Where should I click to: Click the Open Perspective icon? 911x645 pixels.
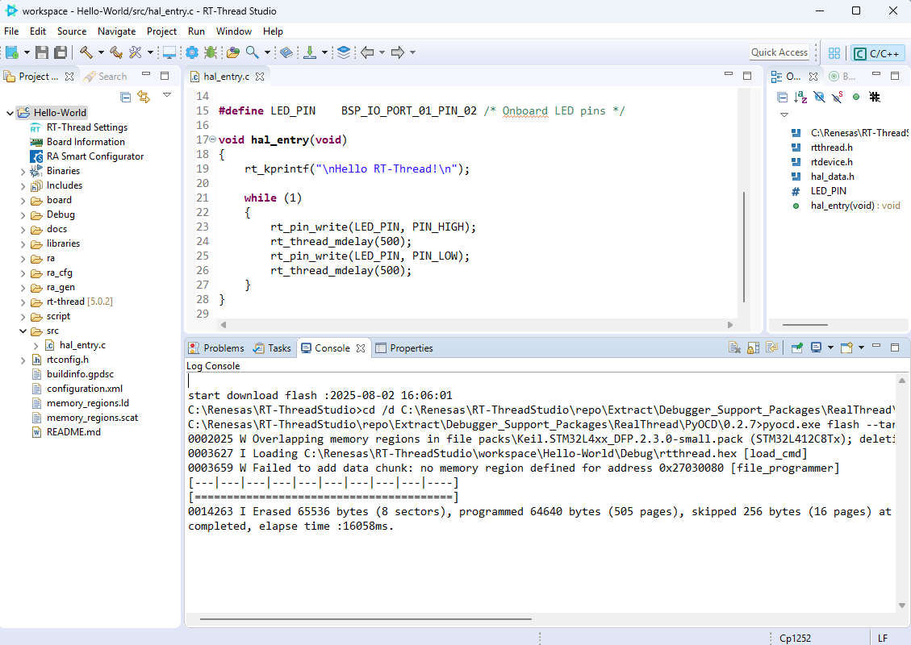coord(834,53)
